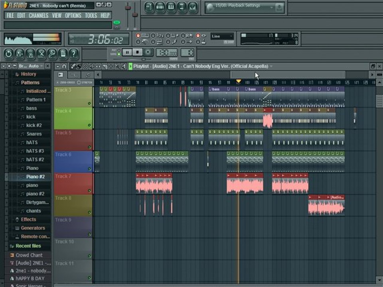Click the document project info icon
The width and height of the screenshot is (383, 287).
(63, 54)
